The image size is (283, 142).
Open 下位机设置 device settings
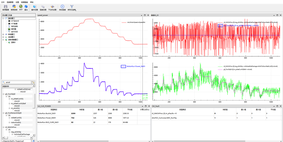click(52, 6)
